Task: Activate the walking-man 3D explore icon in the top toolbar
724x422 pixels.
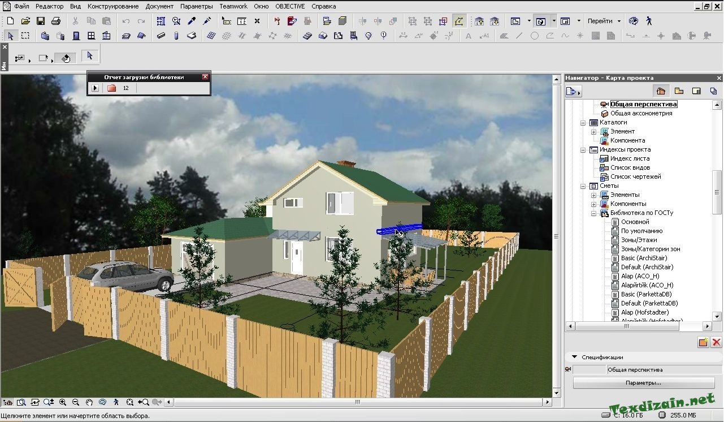Action: pos(649,21)
